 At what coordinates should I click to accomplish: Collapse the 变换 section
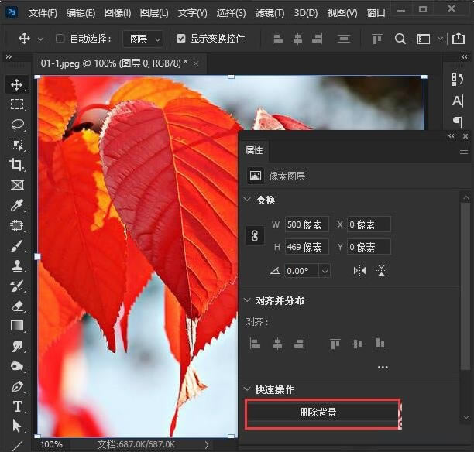pos(247,200)
